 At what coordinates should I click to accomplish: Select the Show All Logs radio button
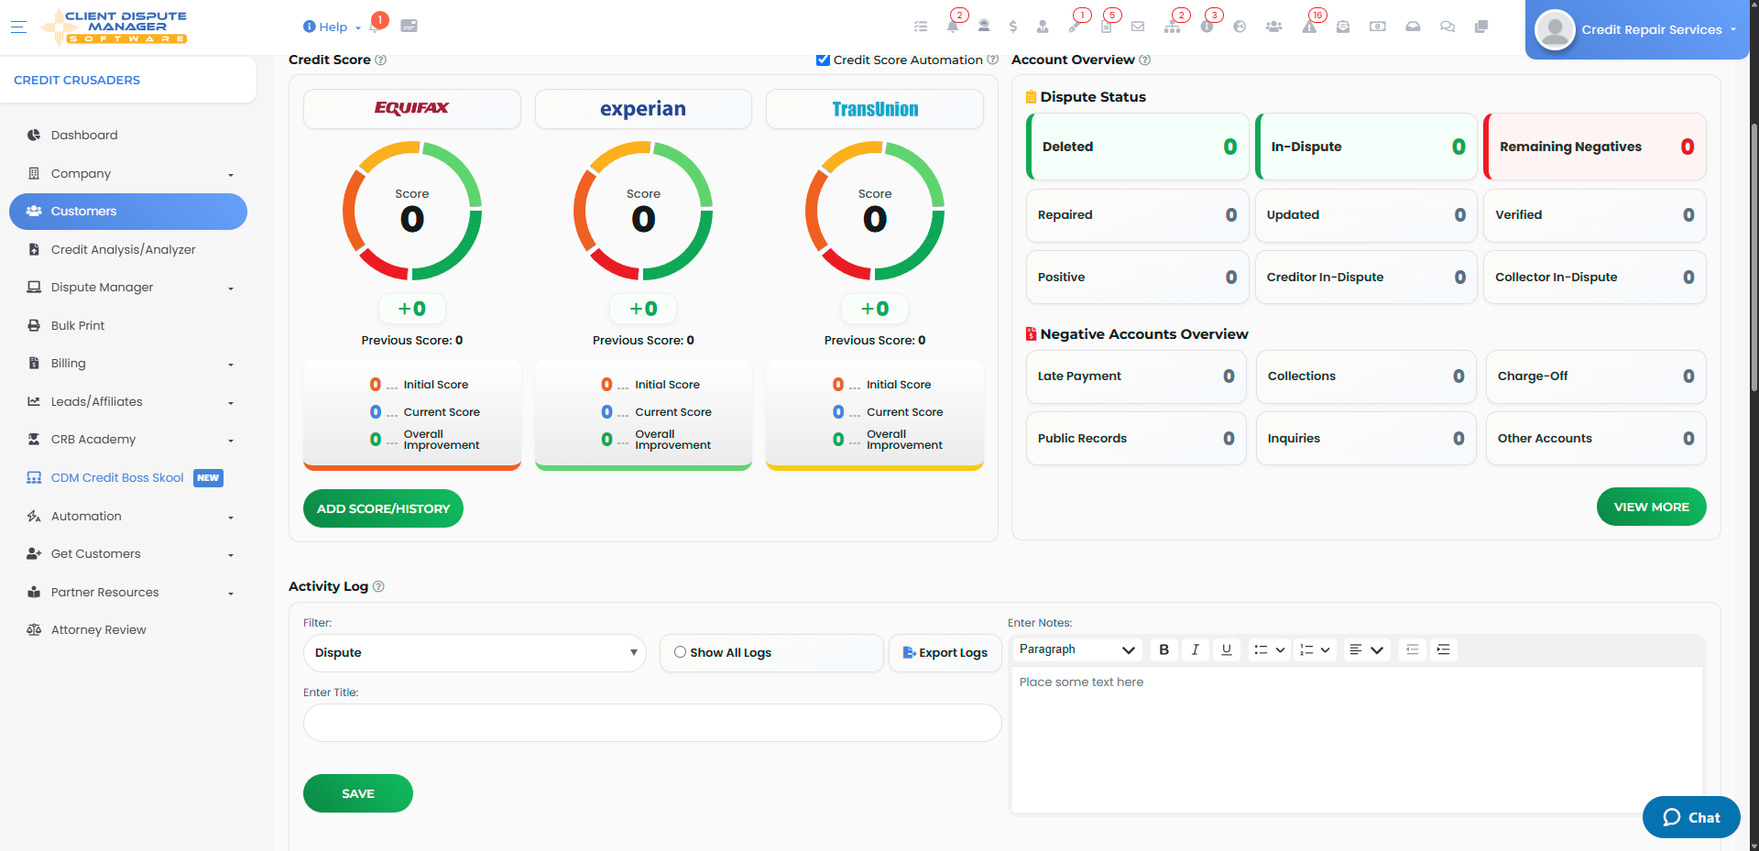(680, 652)
